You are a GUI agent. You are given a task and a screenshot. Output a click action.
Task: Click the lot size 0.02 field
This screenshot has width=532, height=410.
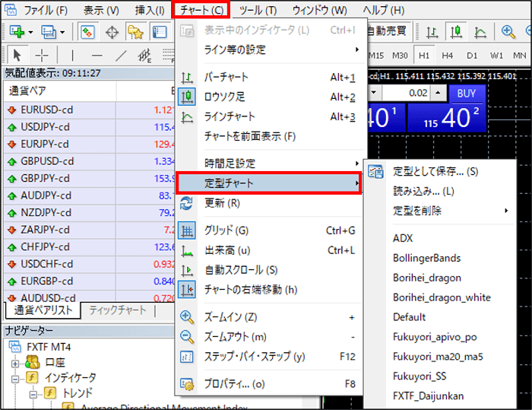point(416,92)
